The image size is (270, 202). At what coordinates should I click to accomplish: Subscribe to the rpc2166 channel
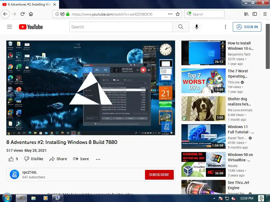pos(159,175)
